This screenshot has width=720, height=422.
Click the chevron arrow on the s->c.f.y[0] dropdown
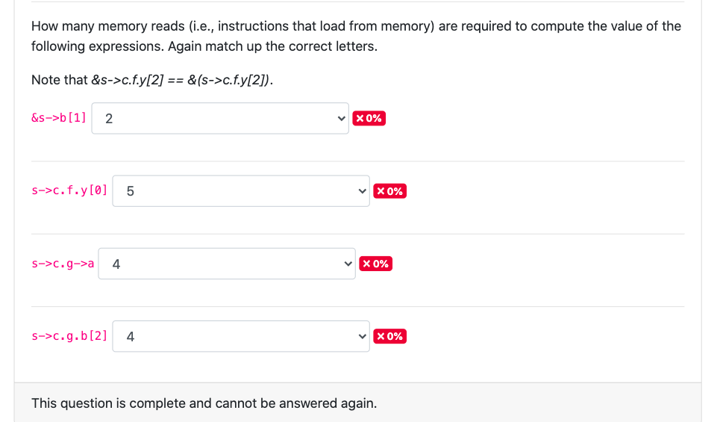(363, 191)
